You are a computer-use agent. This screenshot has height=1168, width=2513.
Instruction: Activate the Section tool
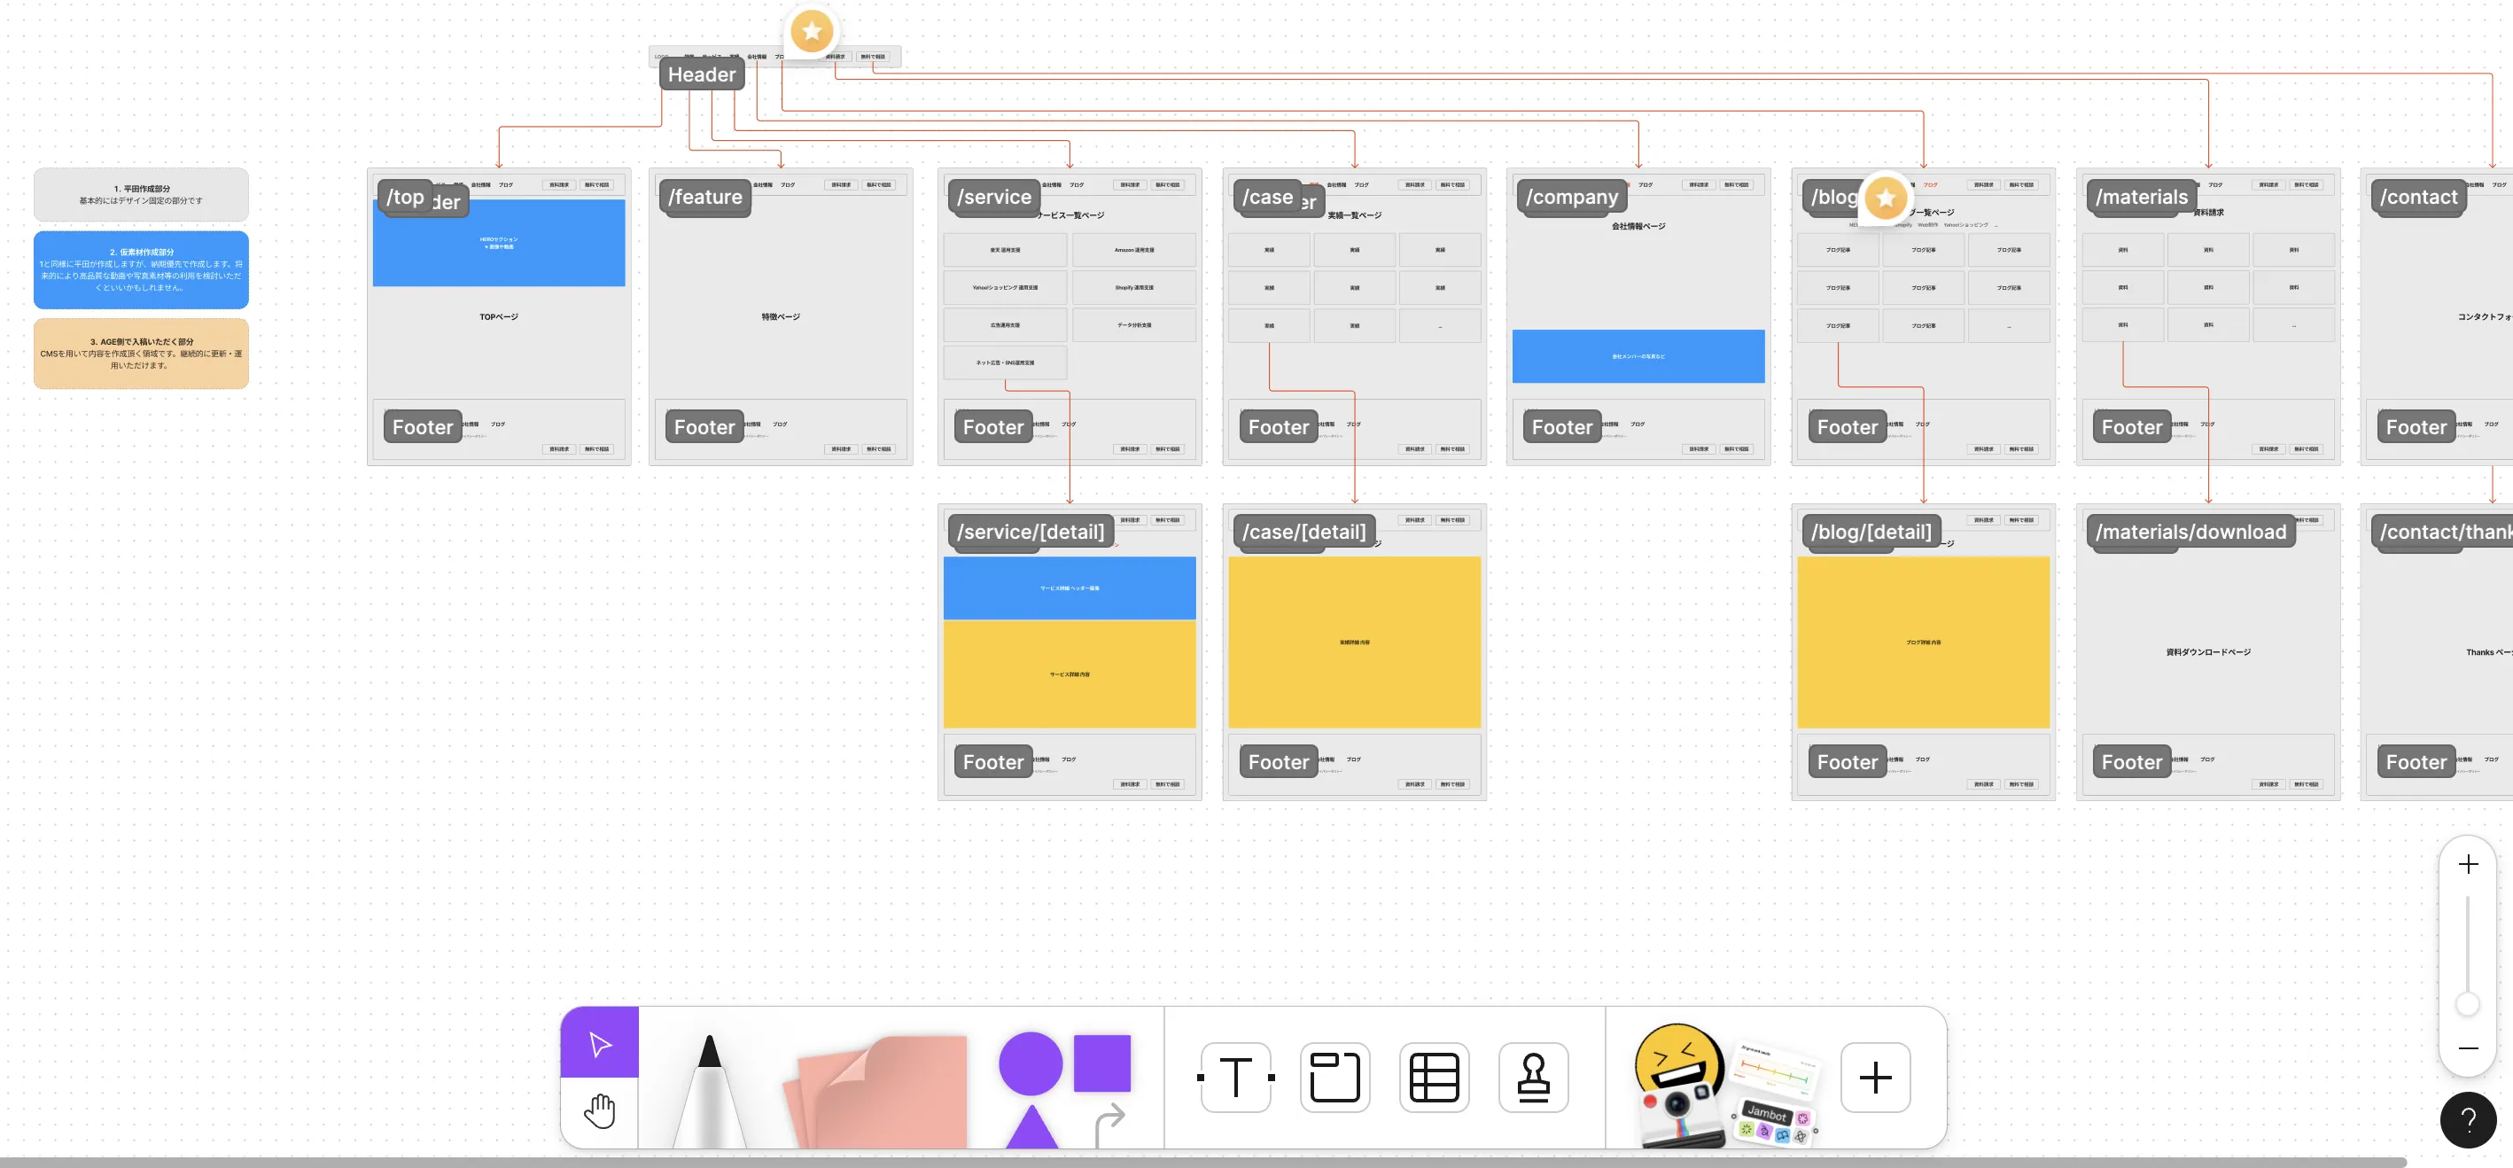pyautogui.click(x=1334, y=1078)
